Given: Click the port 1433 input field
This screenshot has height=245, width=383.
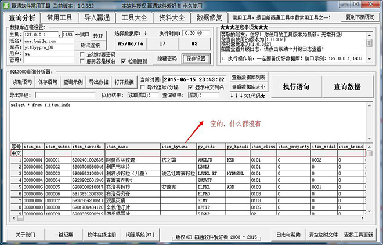Looking at the screenshot, I should pos(68,35).
